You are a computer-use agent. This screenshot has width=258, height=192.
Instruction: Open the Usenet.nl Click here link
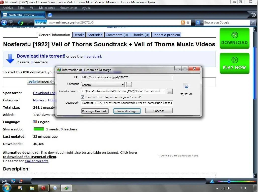coord(128,153)
